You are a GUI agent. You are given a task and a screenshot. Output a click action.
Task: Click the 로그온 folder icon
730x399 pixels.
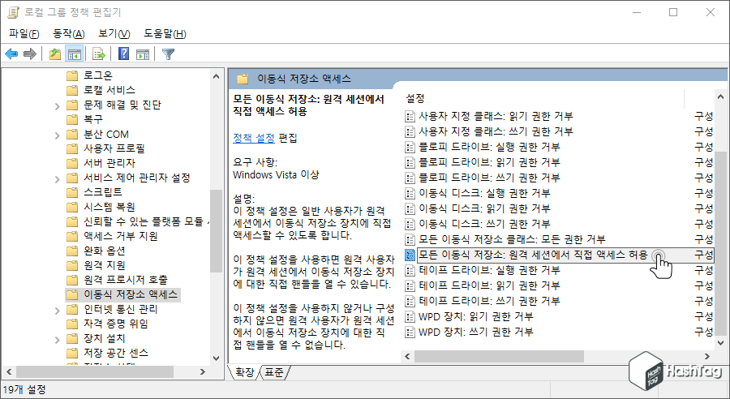[x=72, y=75]
